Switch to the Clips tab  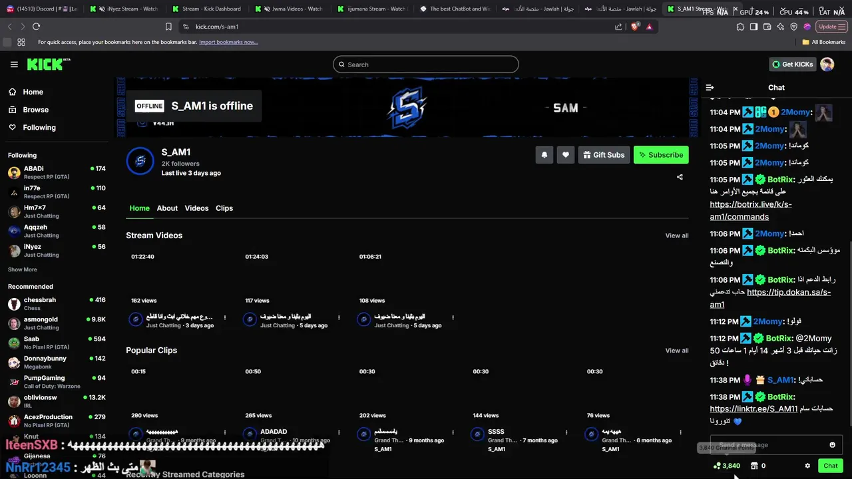224,208
